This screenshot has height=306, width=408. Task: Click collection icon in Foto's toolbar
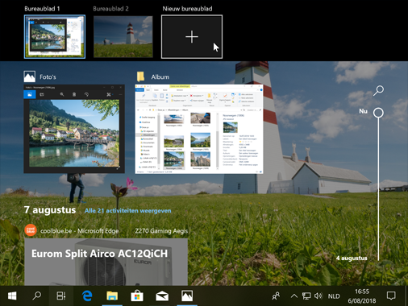30,94
